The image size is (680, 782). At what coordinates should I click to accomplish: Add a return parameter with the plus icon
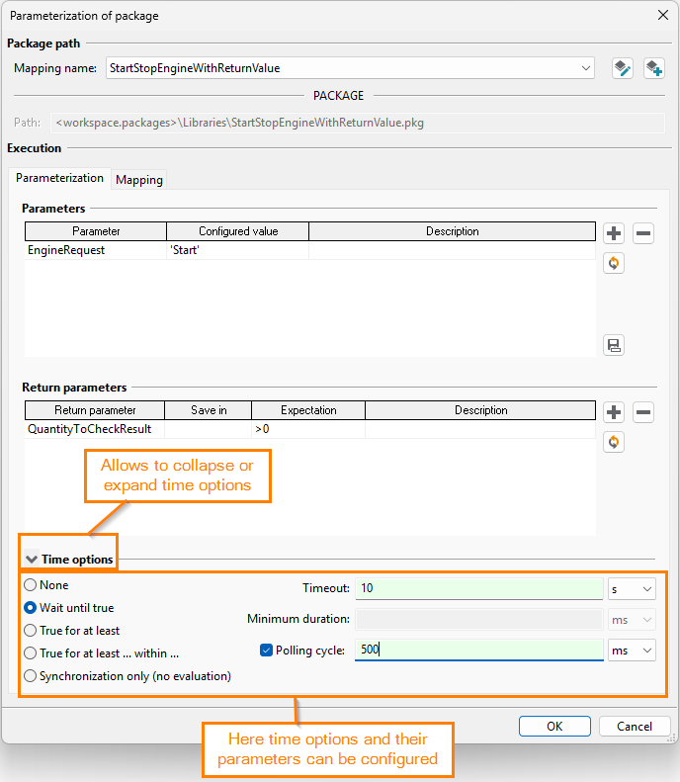614,412
